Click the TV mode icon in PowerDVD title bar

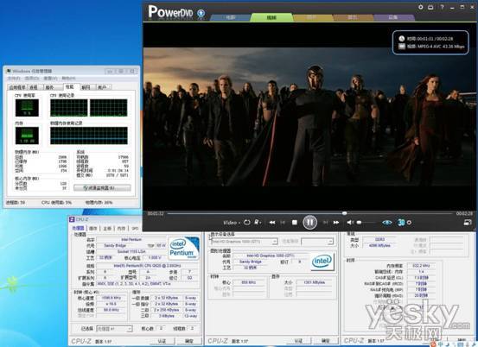click(x=430, y=7)
